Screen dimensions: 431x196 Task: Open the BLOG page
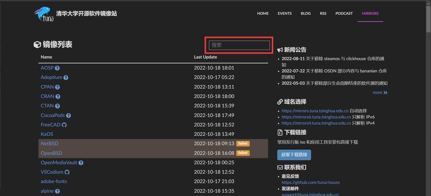(x=306, y=13)
